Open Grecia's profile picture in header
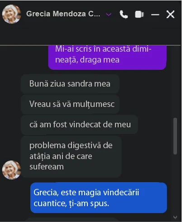 pyautogui.click(x=12, y=14)
